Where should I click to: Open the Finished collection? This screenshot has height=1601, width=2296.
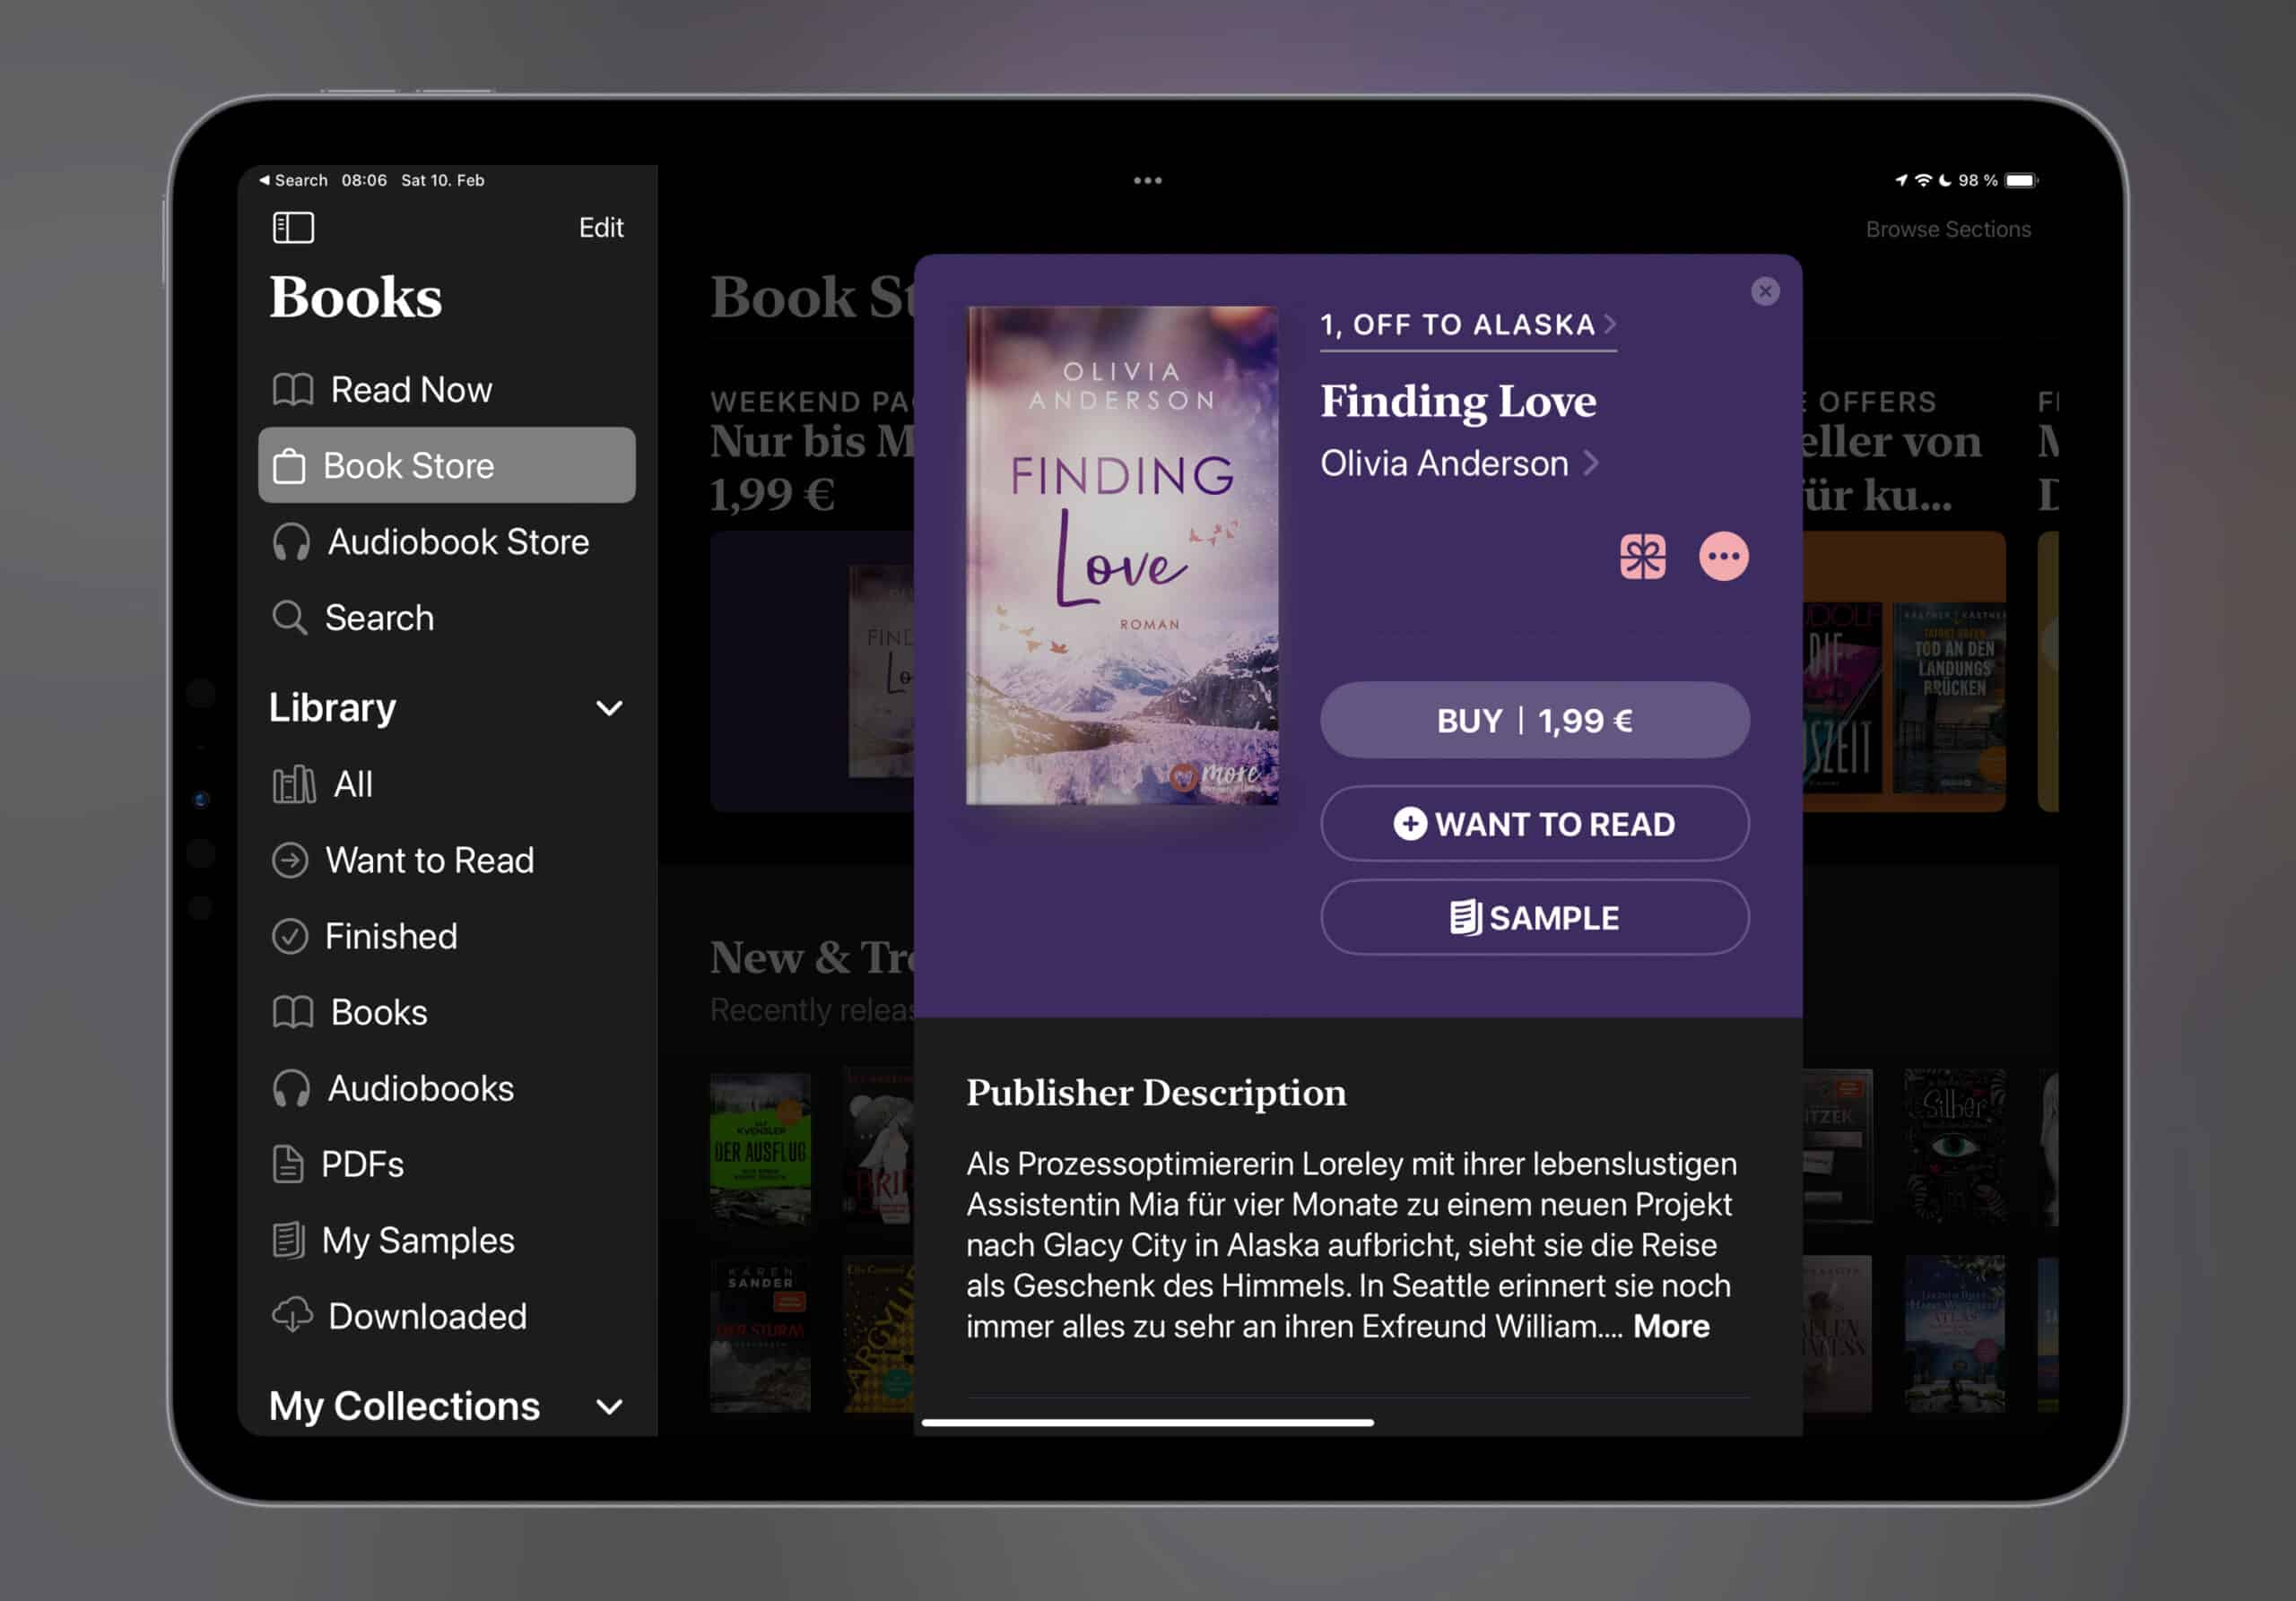point(446,937)
